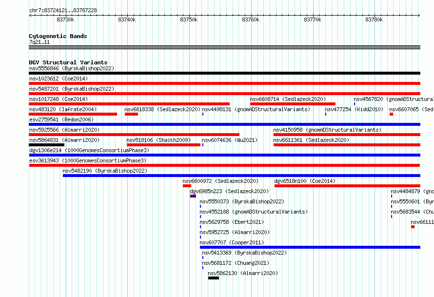Click the DGV Structural Variants track title
Viewport: 434px width, 297px height.
tap(68, 62)
